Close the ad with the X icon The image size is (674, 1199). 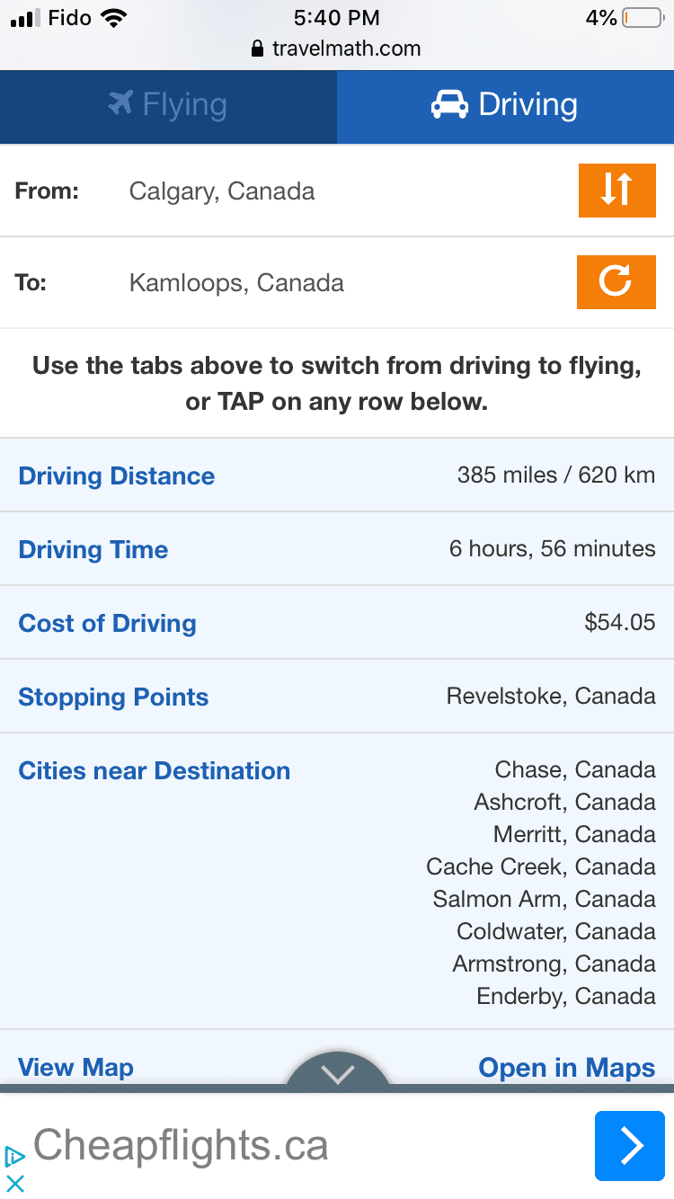click(x=14, y=1184)
